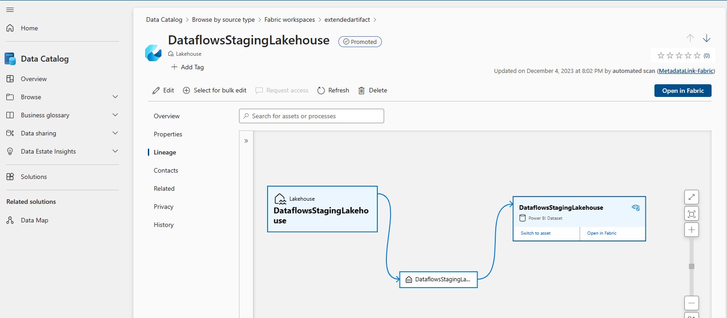Click the Promoted endorsement badge

click(x=360, y=42)
